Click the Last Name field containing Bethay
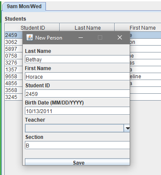 point(77,59)
